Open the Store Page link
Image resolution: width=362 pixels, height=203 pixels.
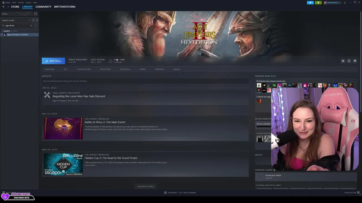[x=49, y=69]
